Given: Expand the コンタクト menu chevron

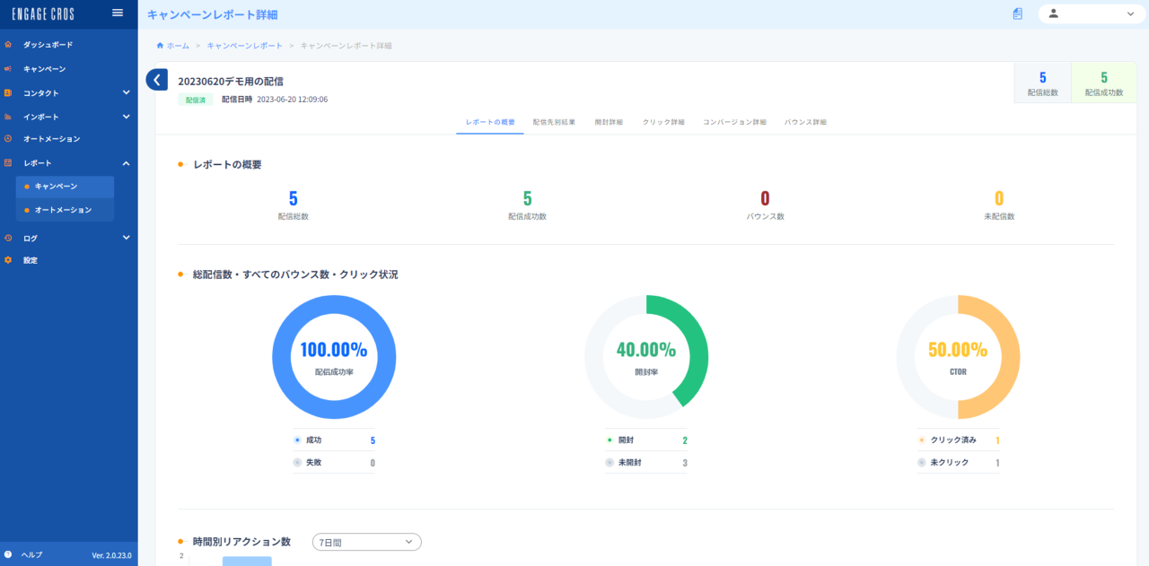Looking at the screenshot, I should (x=127, y=92).
